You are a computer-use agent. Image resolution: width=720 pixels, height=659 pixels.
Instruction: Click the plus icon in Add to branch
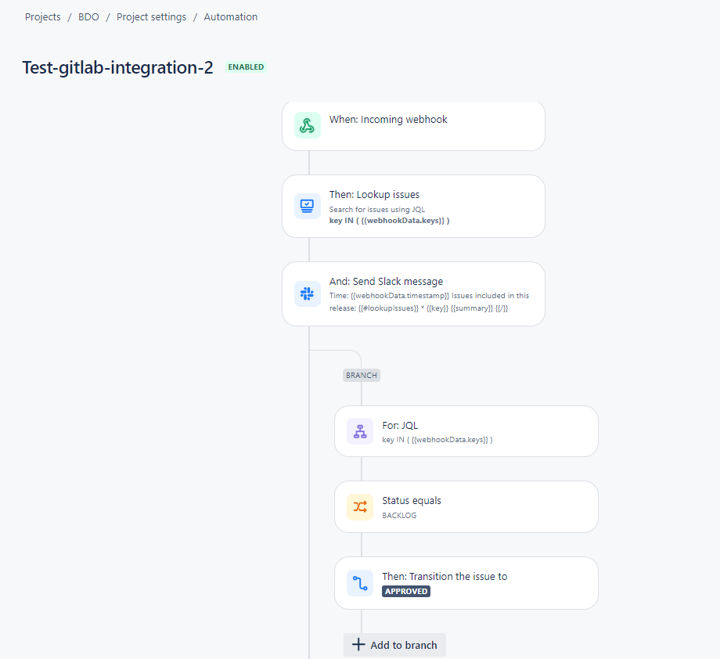[x=358, y=644]
